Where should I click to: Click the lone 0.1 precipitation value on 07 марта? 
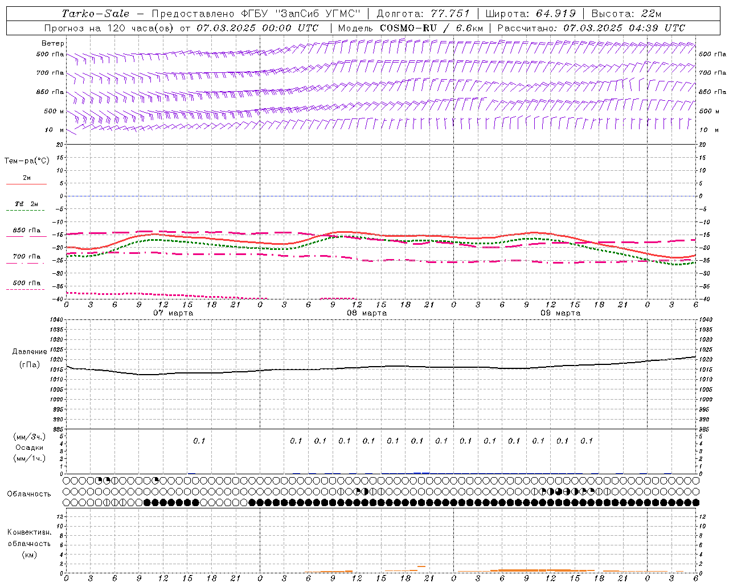coord(199,441)
